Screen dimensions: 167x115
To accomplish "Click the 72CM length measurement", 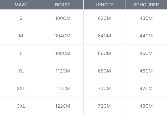I will click(104, 106).
